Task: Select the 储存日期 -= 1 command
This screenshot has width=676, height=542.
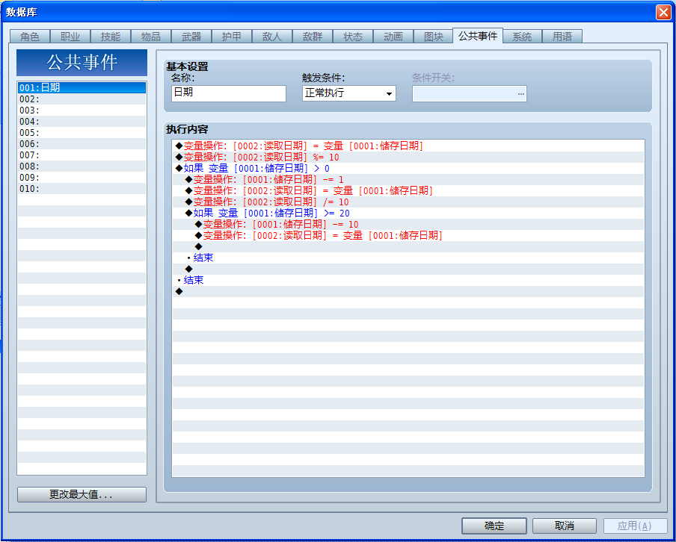Action: [408, 179]
